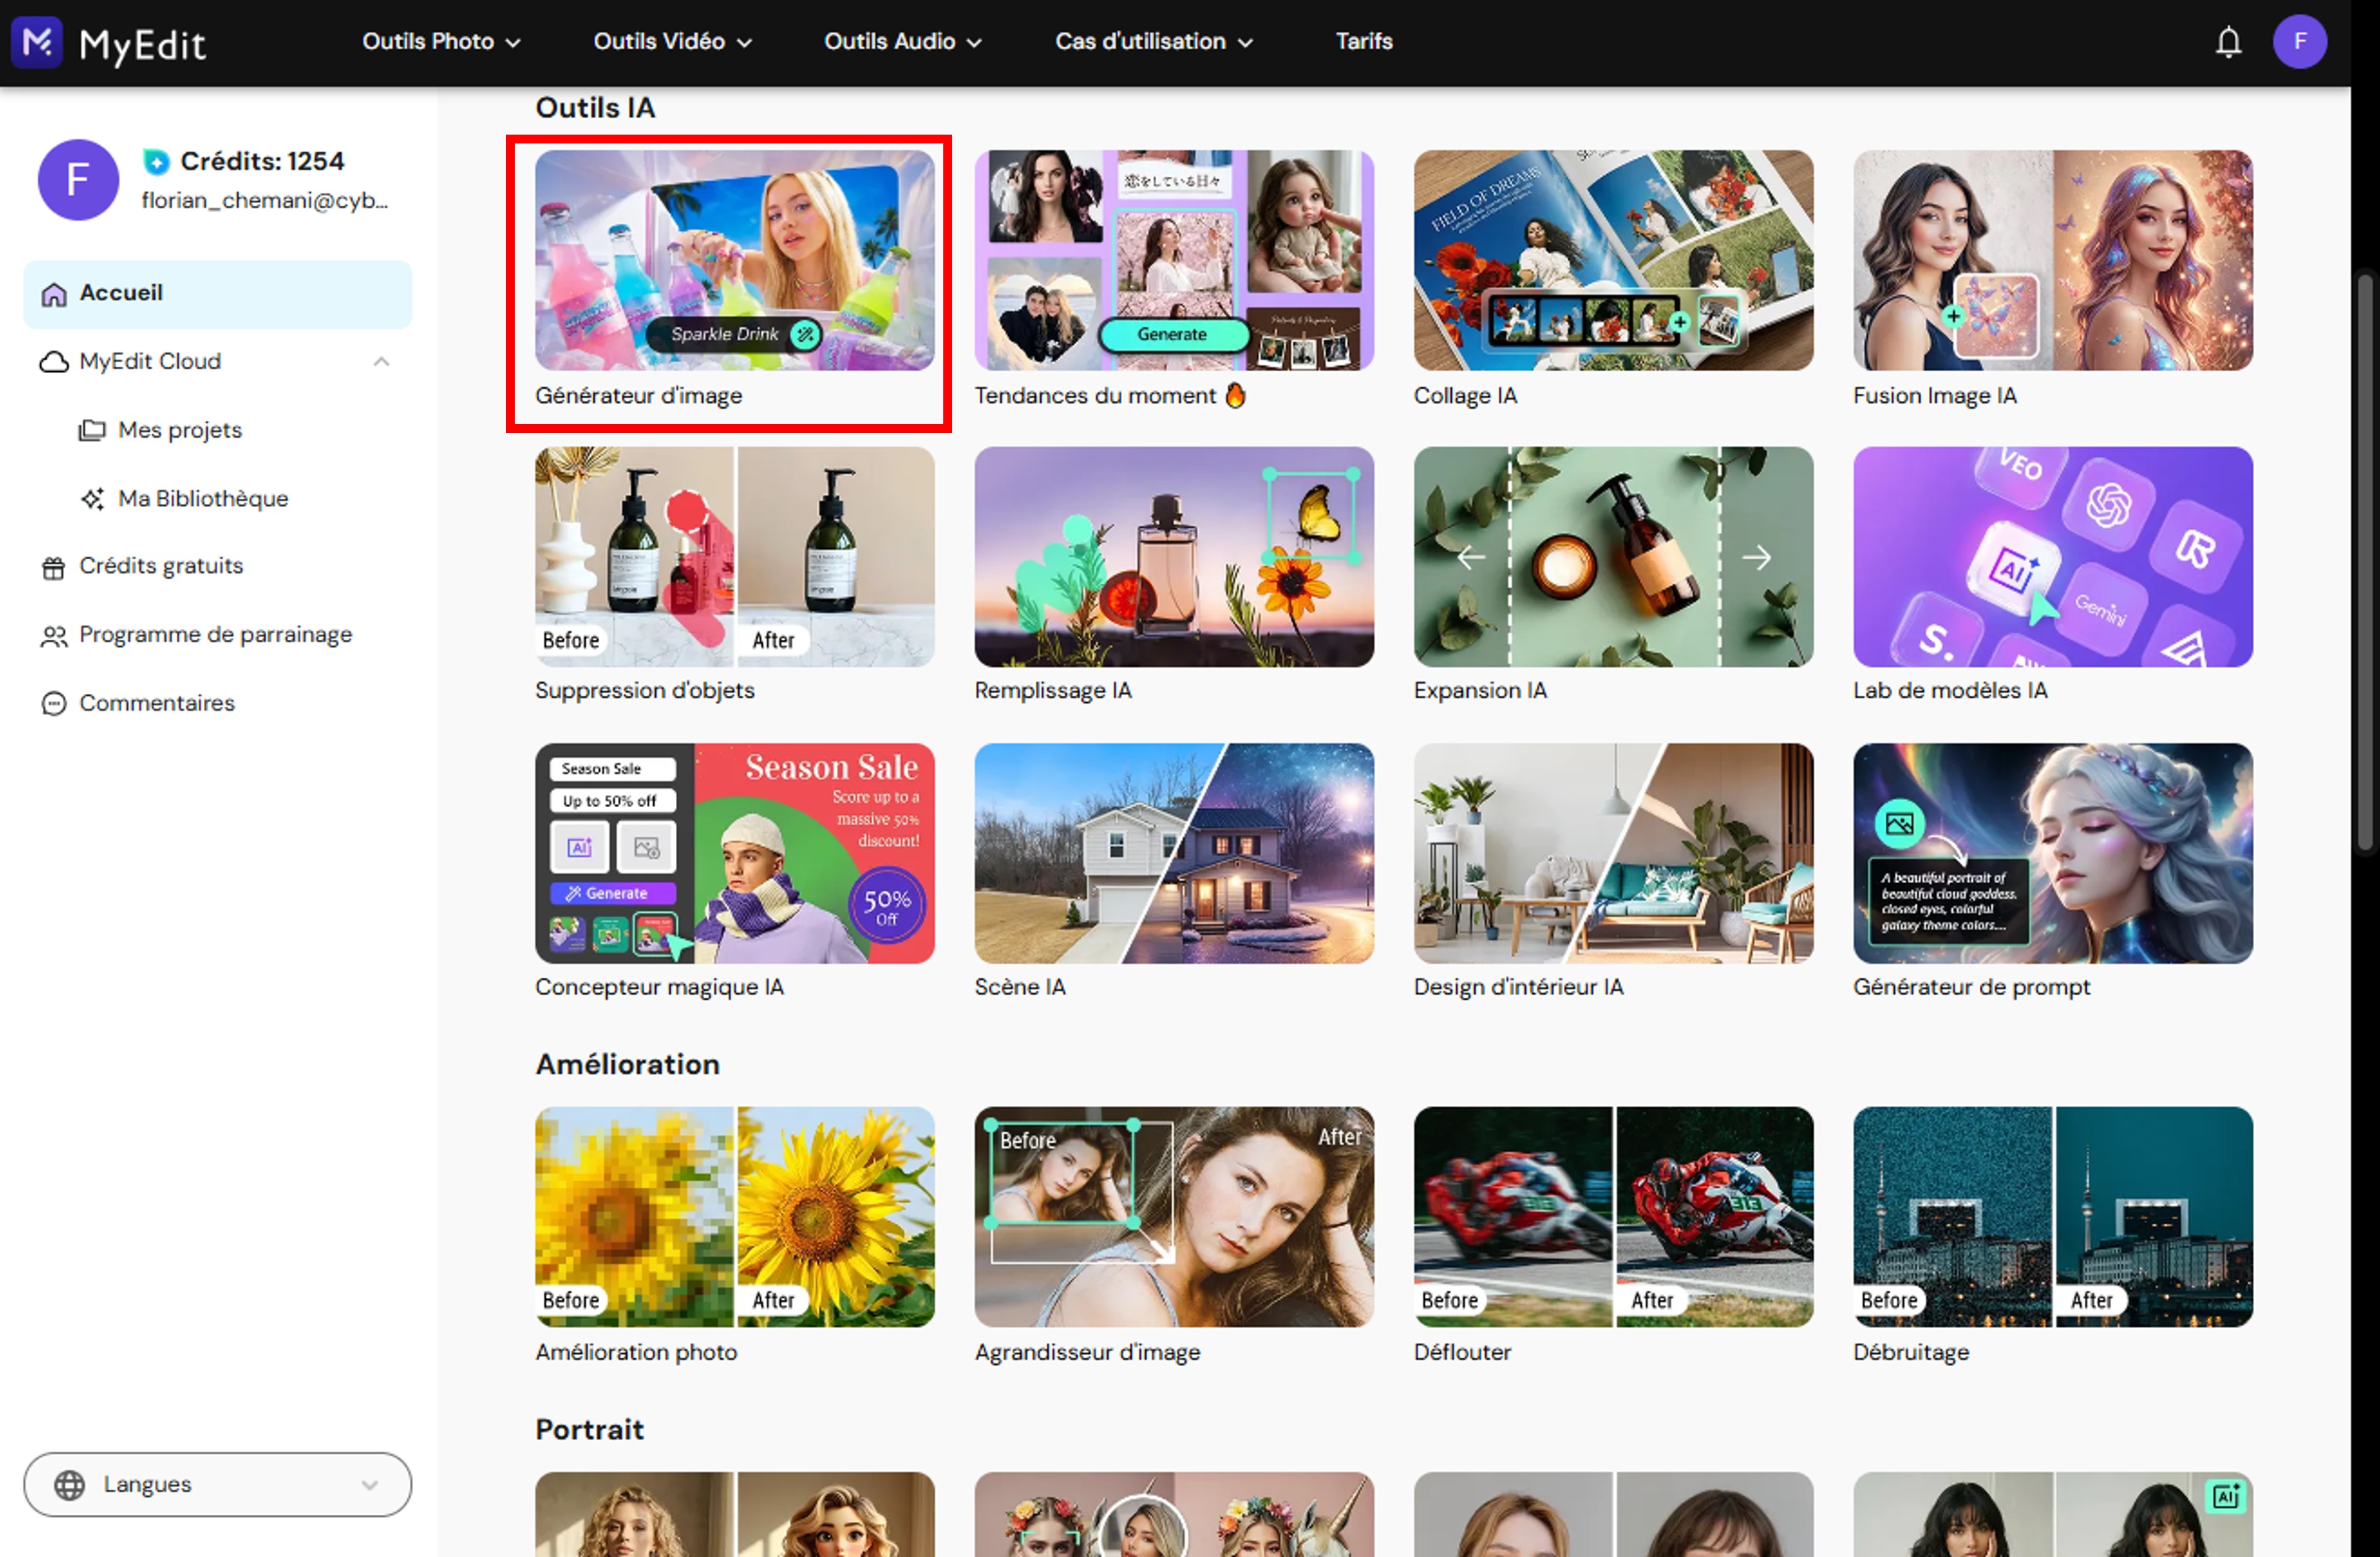Click the Programme de parrainage people icon

click(54, 635)
